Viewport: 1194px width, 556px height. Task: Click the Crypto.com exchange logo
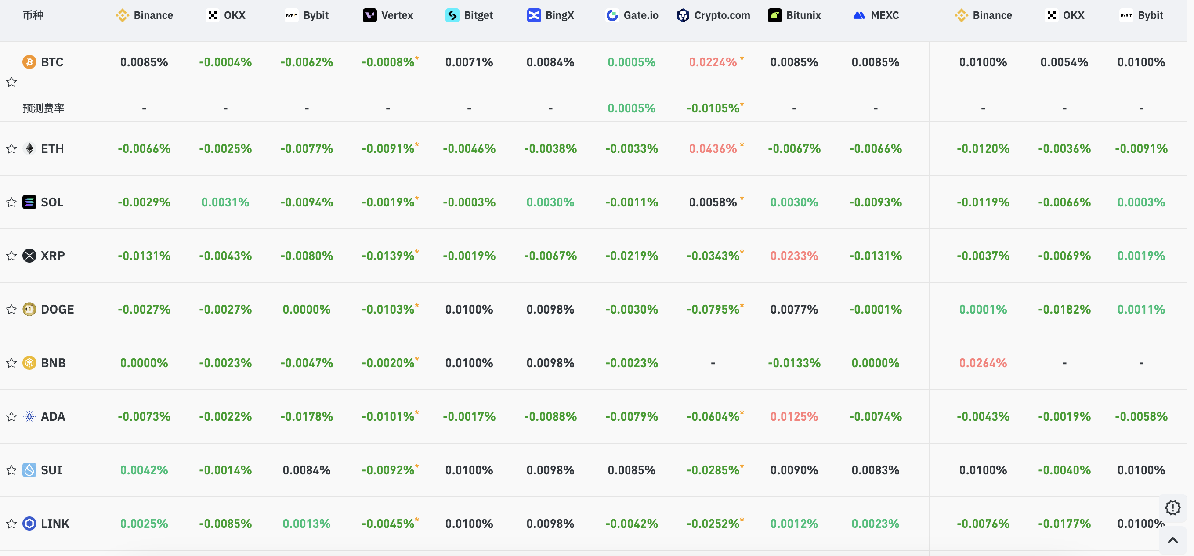tap(683, 15)
